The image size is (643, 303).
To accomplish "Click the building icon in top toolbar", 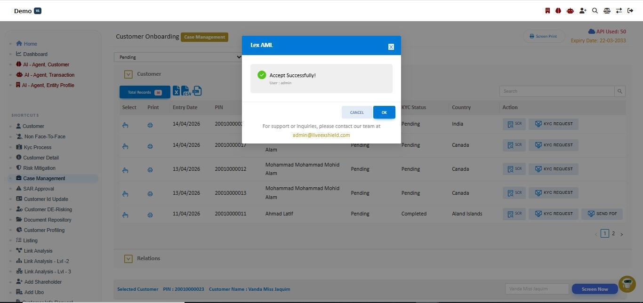I will [547, 10].
